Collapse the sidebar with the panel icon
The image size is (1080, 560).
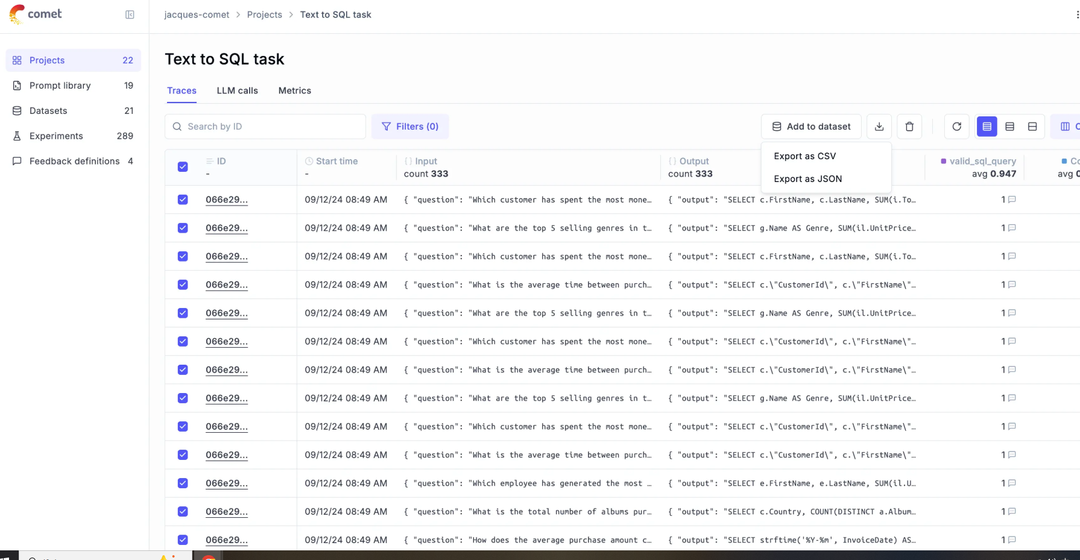(130, 14)
